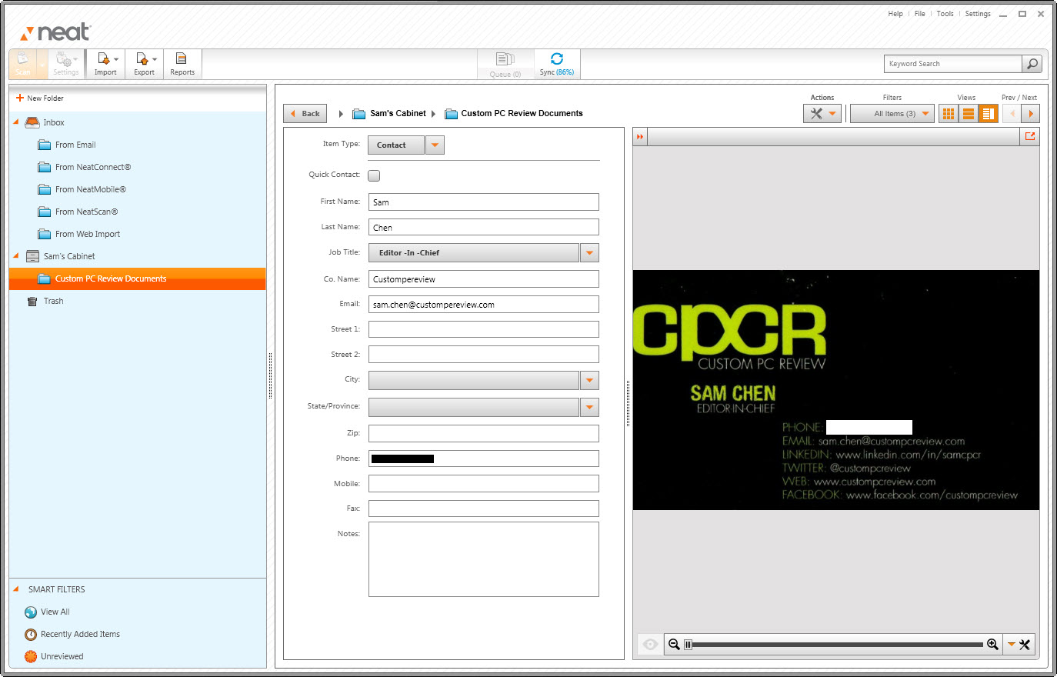Collapse the Sam's Cabinet tree node

point(15,255)
